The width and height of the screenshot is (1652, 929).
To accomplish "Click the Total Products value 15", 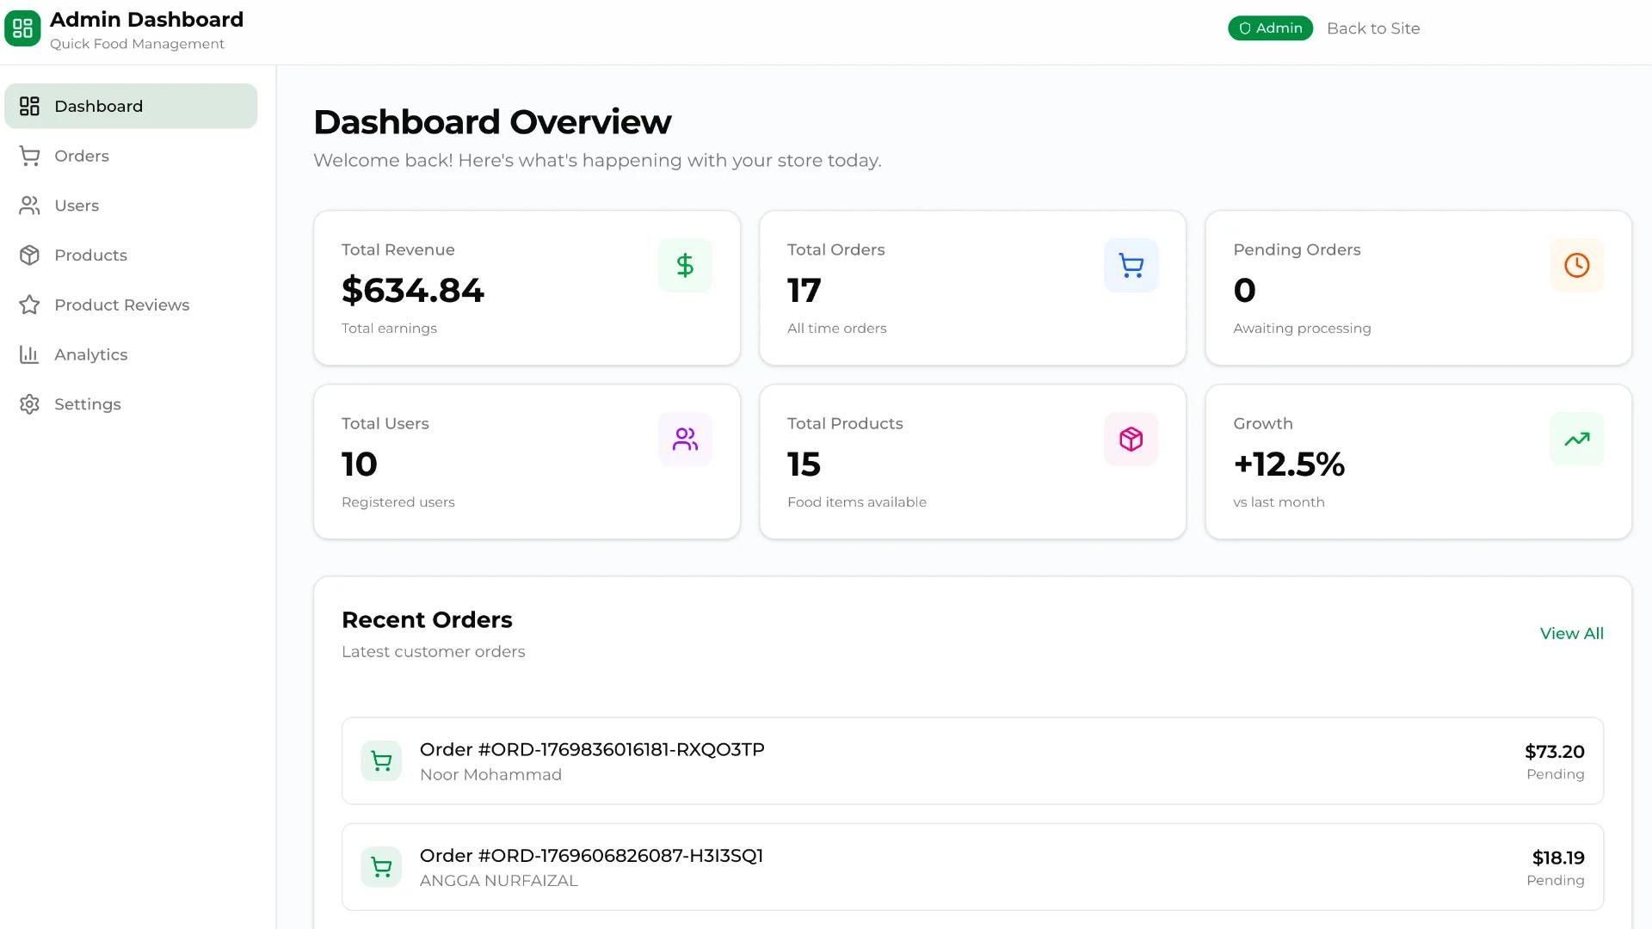I will click(x=804, y=464).
